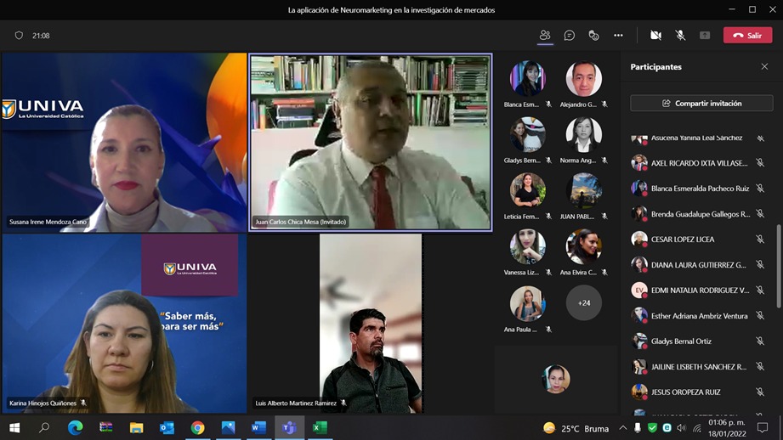Select Esther Adriana Ambriz Ventura in list

[699, 315]
